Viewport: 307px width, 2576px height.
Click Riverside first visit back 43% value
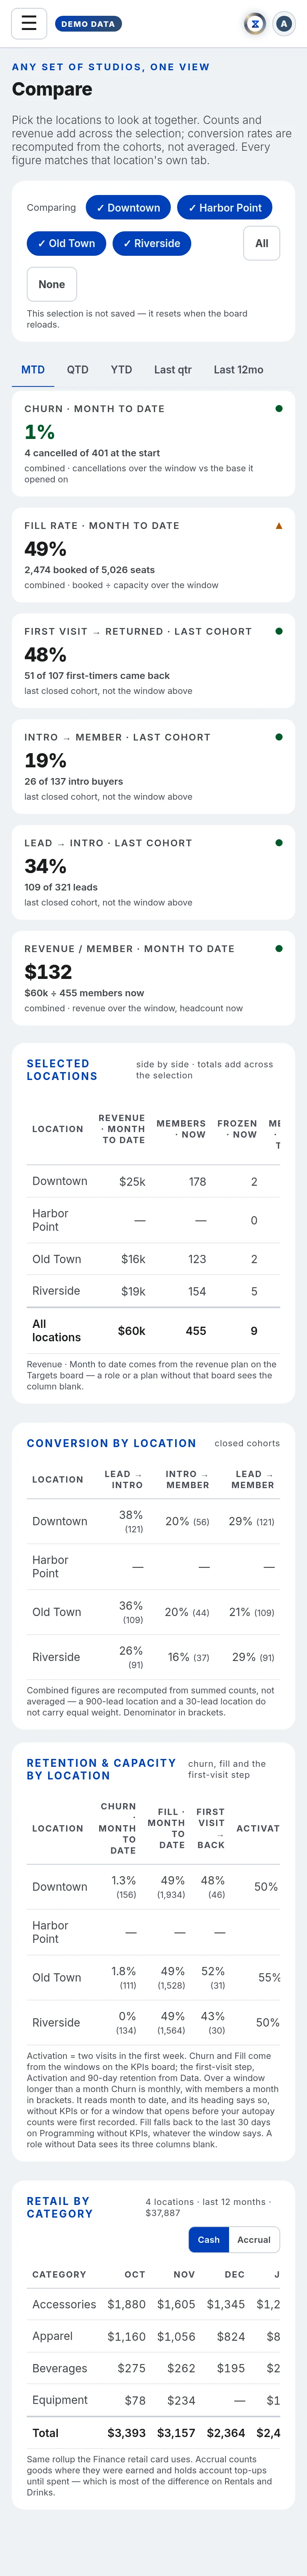[x=212, y=2017]
